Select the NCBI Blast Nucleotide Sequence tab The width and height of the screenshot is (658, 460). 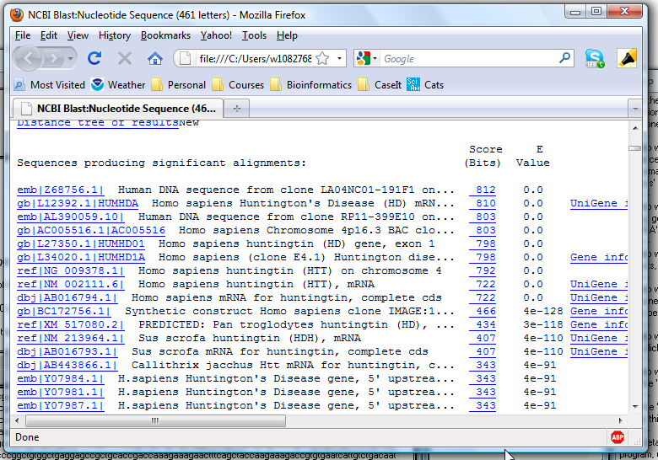point(118,109)
